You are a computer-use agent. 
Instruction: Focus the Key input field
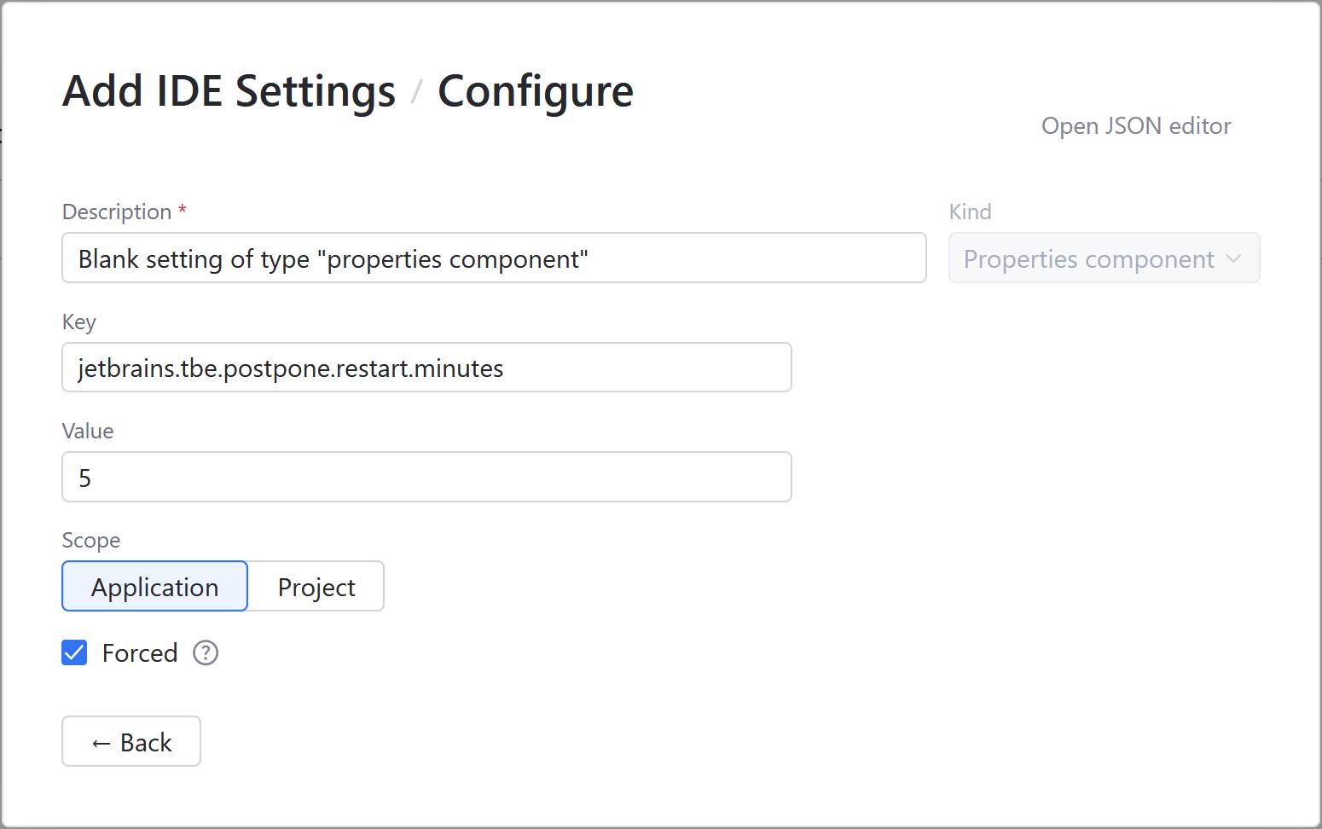[426, 367]
